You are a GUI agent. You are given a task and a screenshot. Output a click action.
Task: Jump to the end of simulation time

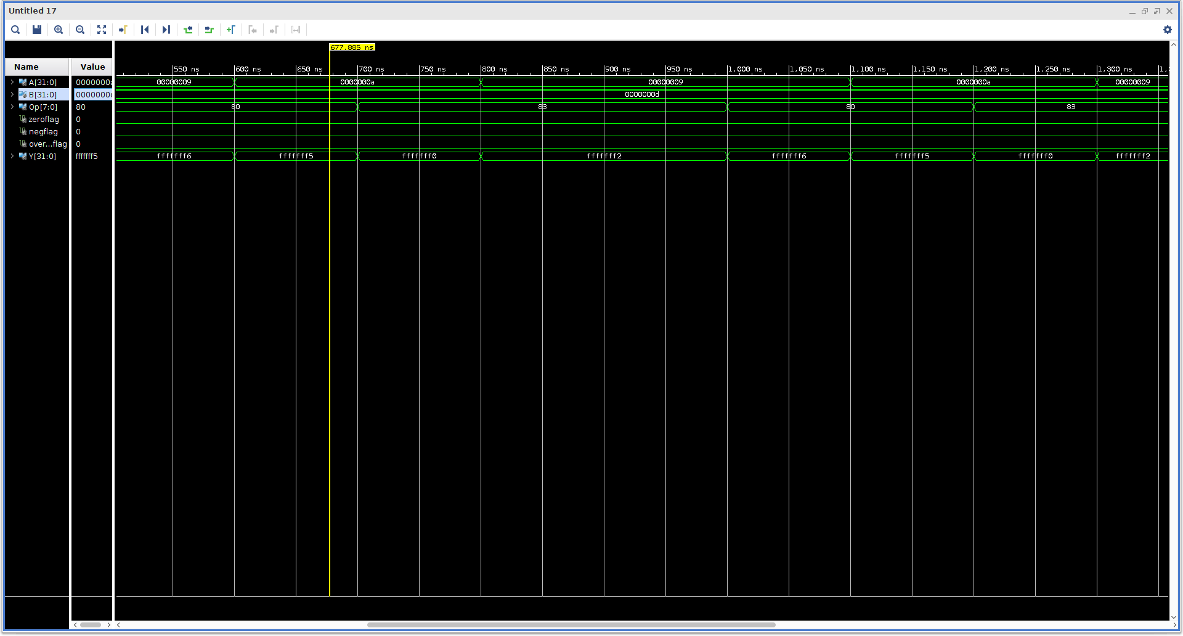tap(166, 30)
